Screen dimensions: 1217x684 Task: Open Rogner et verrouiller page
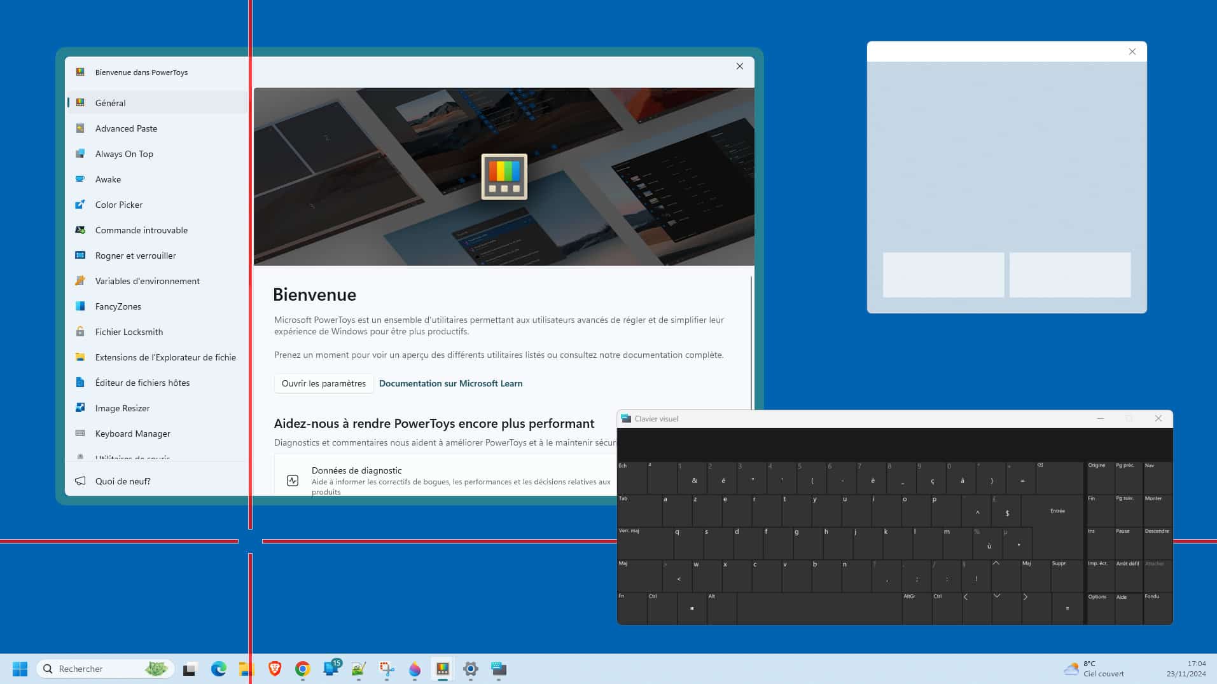pyautogui.click(x=156, y=255)
